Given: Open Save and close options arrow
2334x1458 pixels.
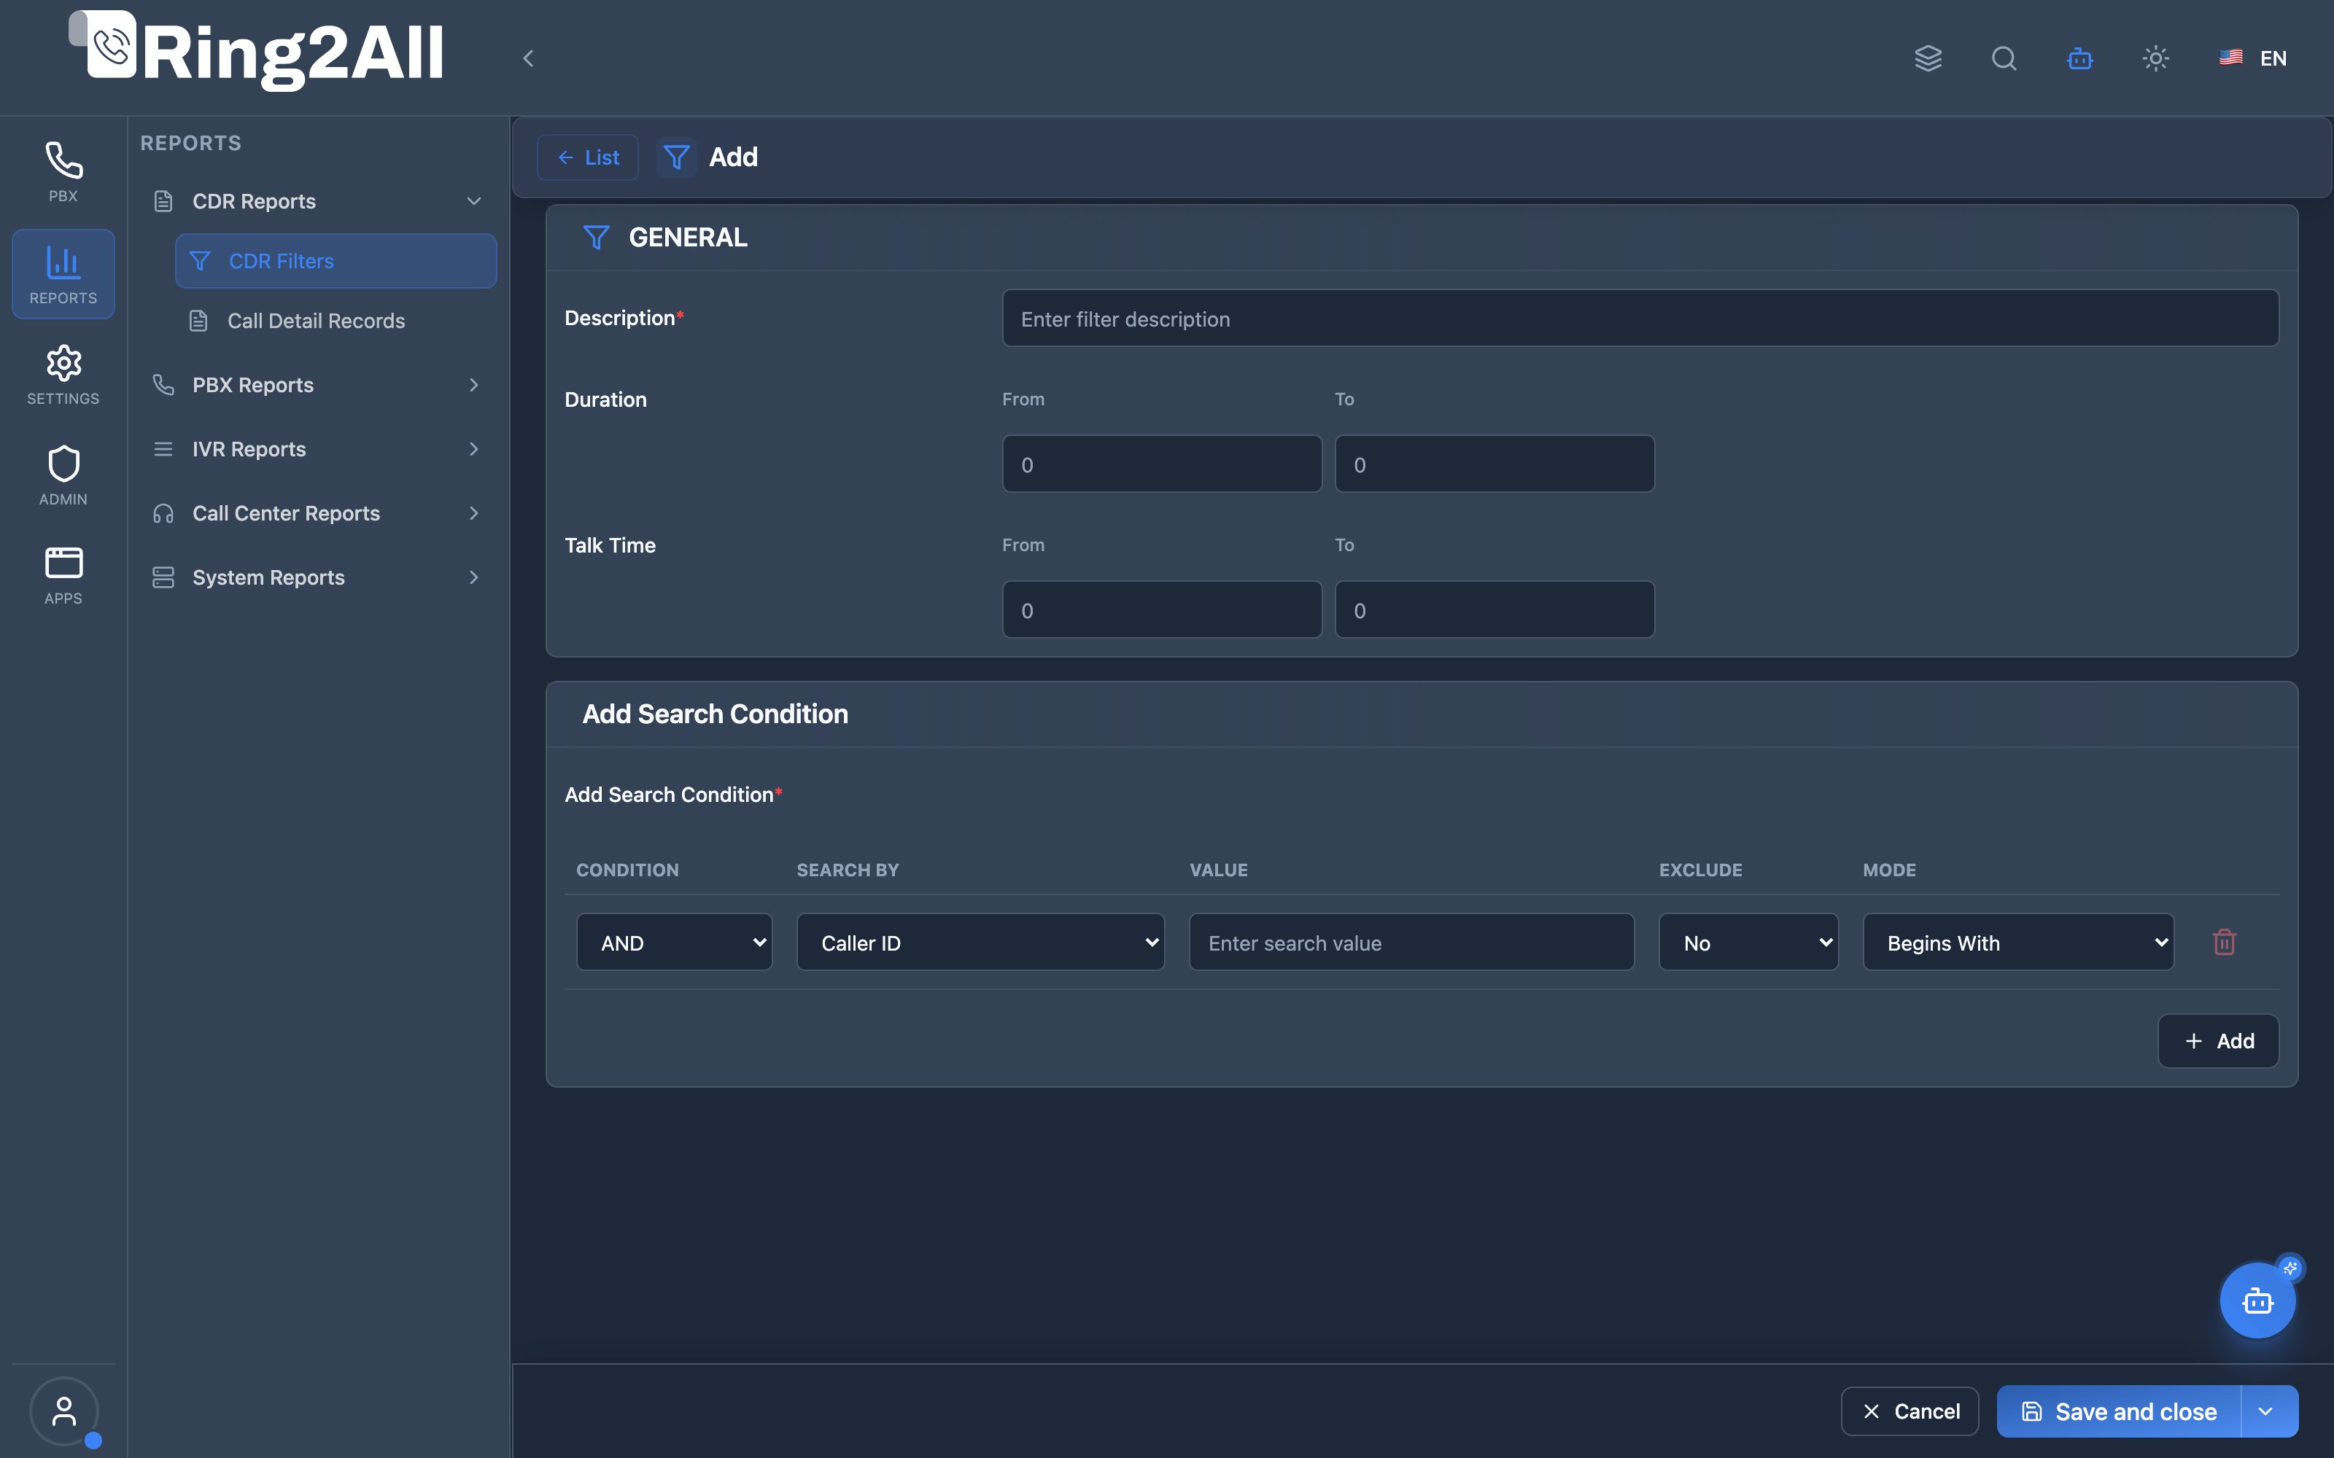Looking at the screenshot, I should pos(2266,1412).
